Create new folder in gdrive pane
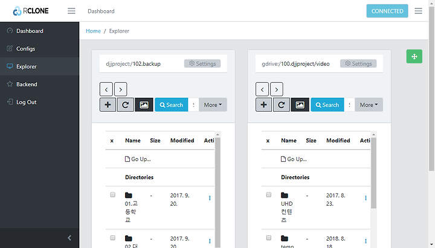Viewport: 435px width, 248px height. coord(263,104)
